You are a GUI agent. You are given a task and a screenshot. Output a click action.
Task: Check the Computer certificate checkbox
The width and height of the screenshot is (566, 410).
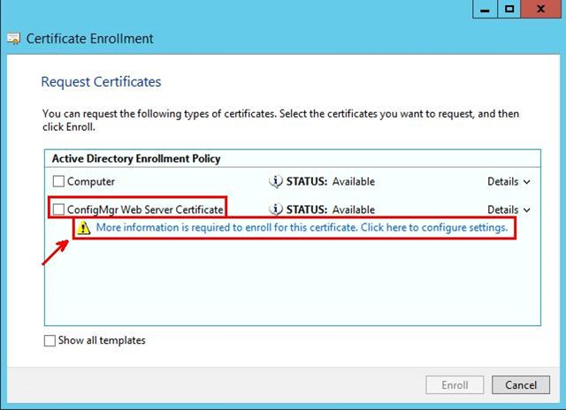click(58, 181)
